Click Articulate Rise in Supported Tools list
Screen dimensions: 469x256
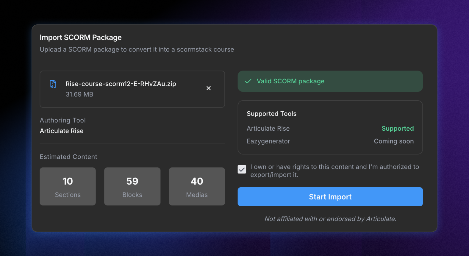coord(268,129)
